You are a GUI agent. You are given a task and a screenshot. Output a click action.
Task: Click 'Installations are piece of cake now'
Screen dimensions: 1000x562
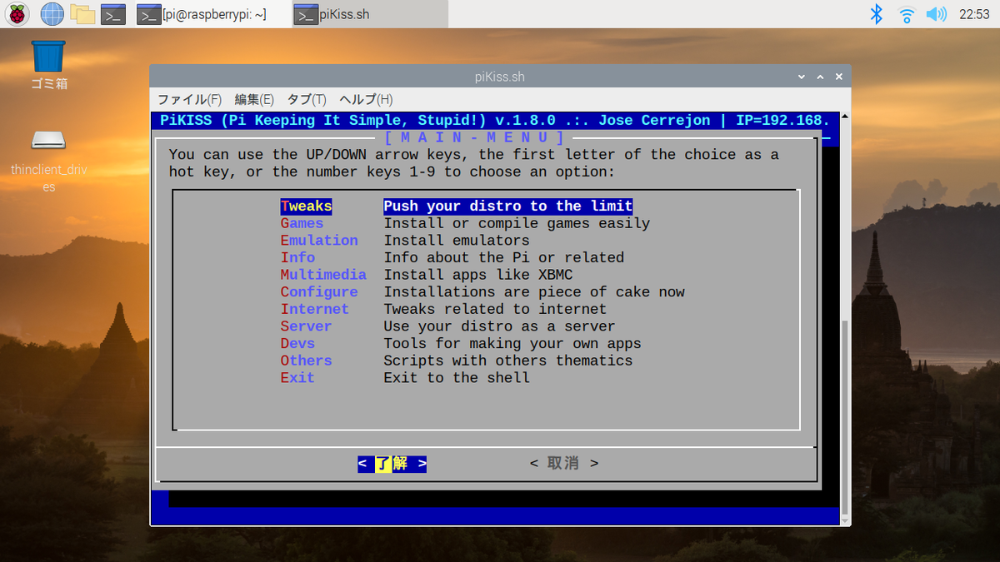534,291
